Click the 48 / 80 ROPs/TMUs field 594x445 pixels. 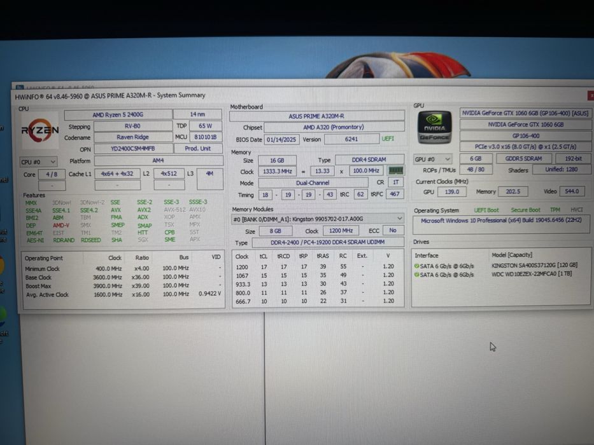pos(476,170)
